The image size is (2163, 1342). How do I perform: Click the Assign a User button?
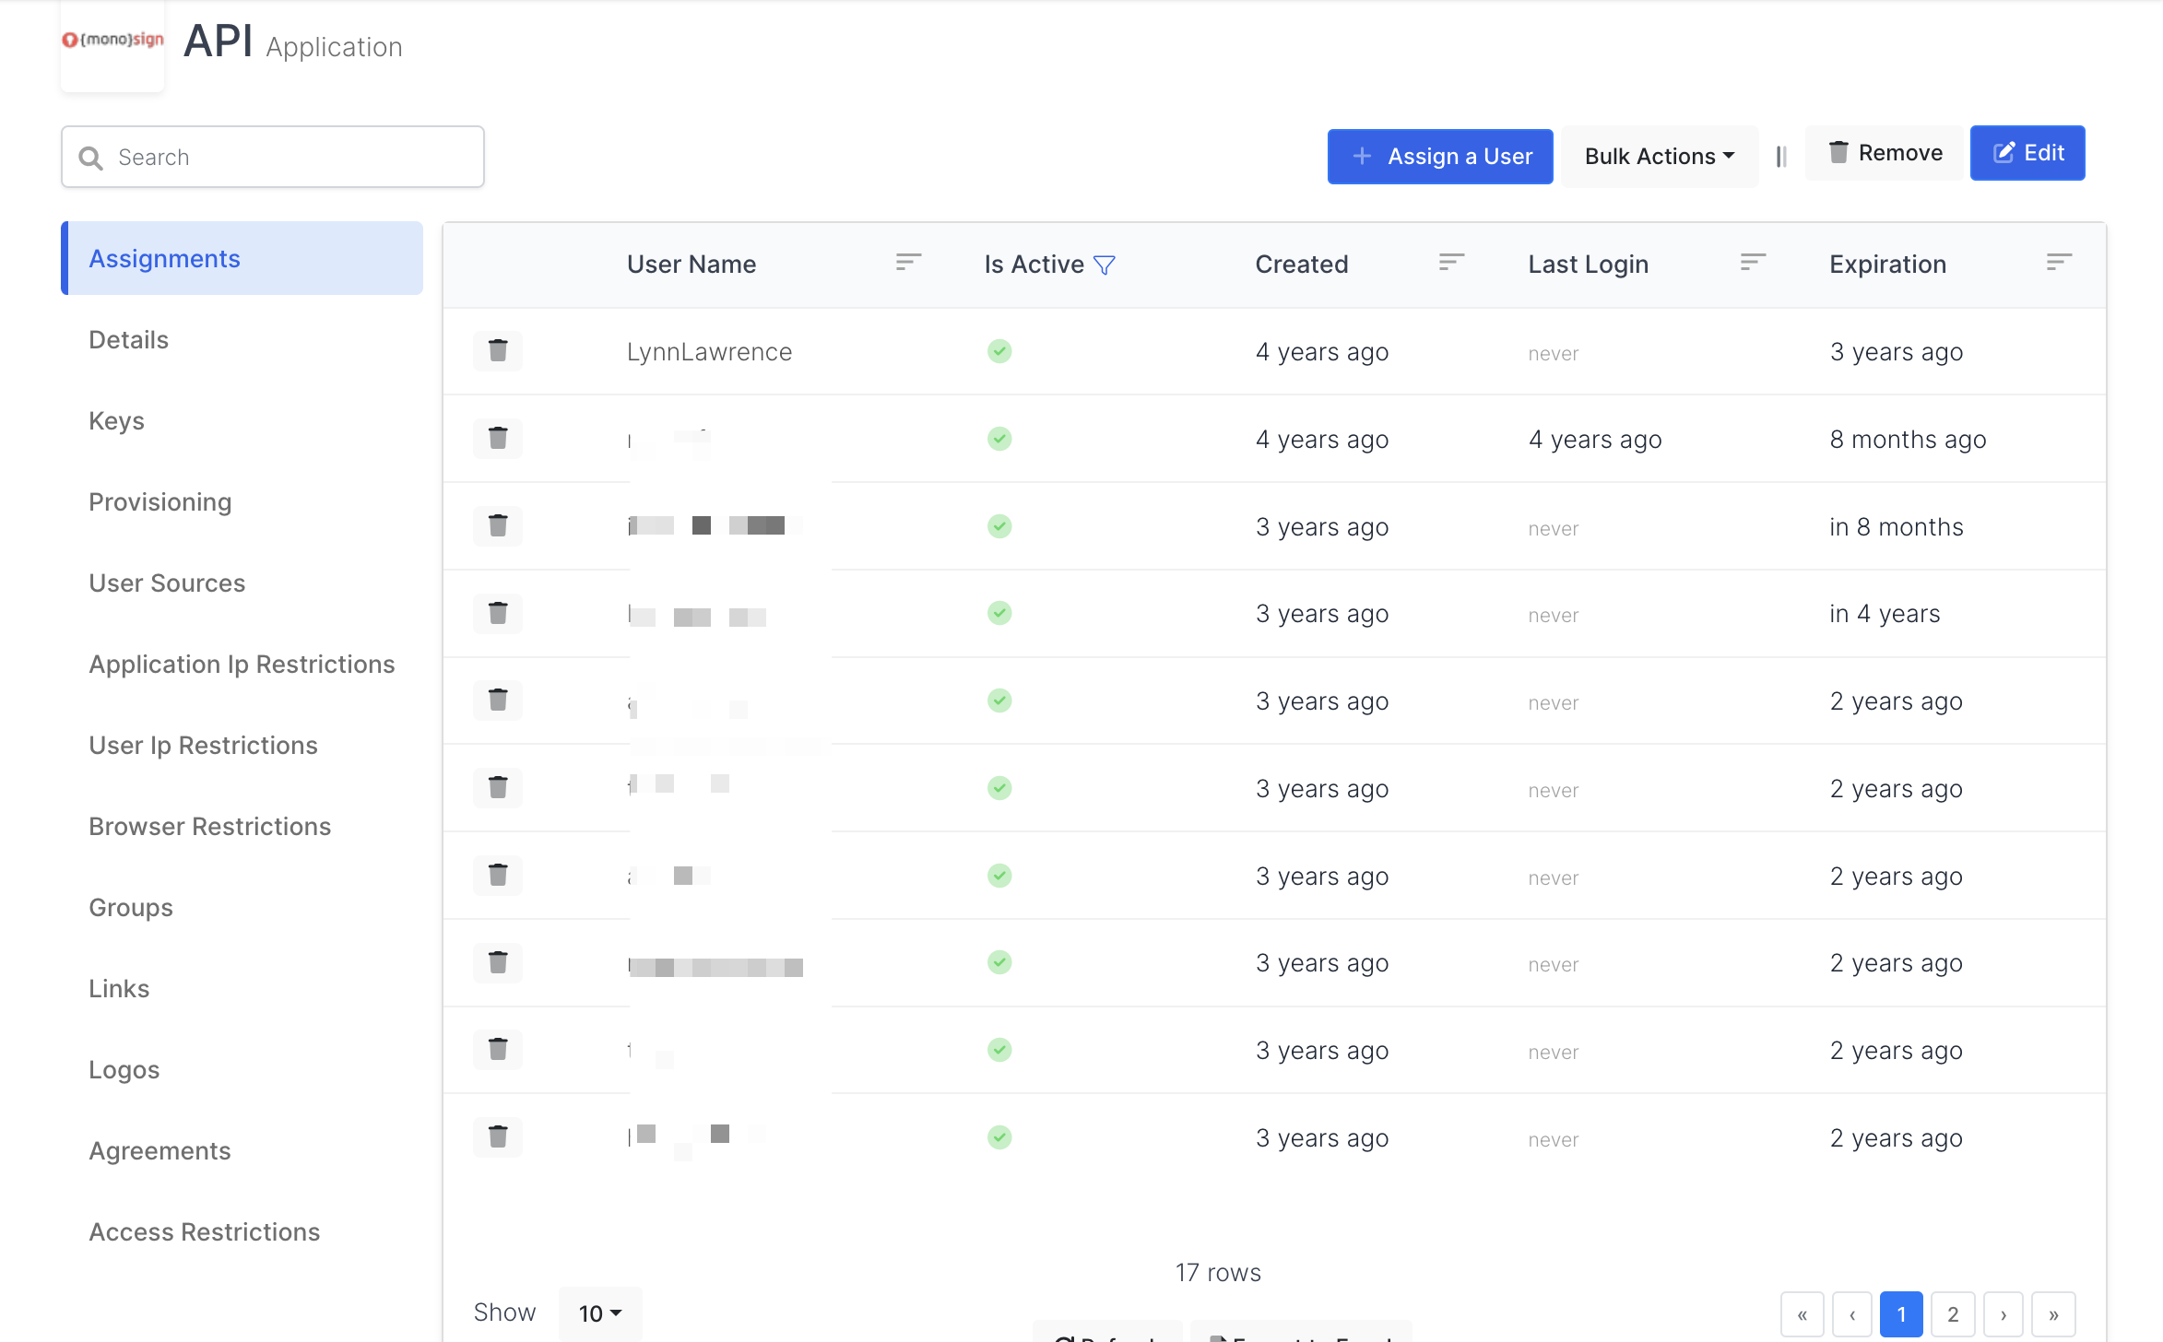[1440, 157]
